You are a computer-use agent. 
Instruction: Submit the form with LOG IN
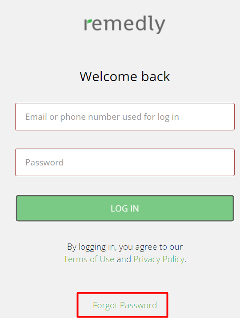(x=125, y=208)
